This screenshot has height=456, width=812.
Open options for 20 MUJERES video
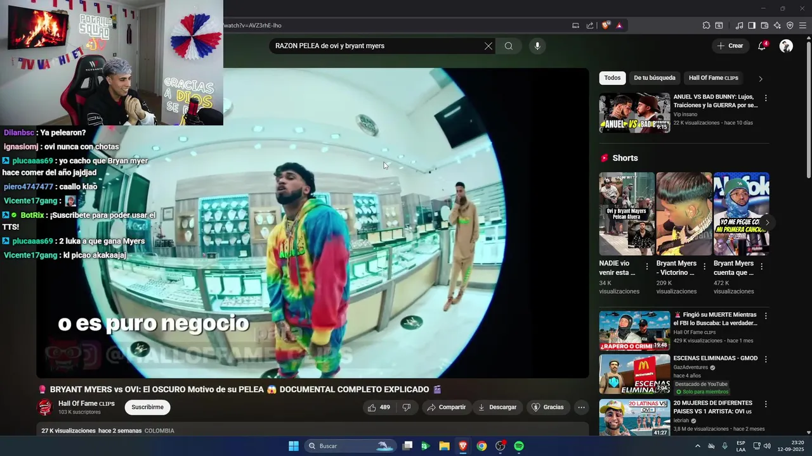point(766,404)
